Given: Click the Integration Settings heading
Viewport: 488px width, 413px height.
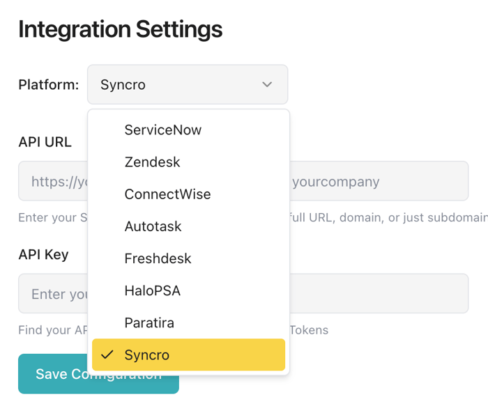Looking at the screenshot, I should coord(120,29).
